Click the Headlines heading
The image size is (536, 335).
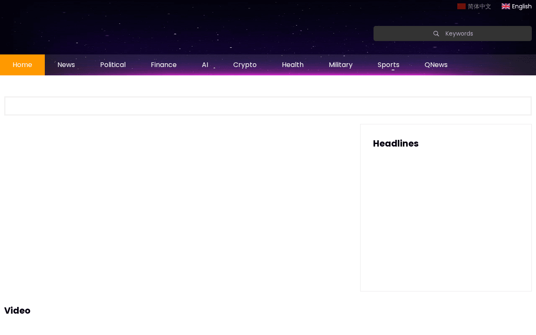point(396,143)
